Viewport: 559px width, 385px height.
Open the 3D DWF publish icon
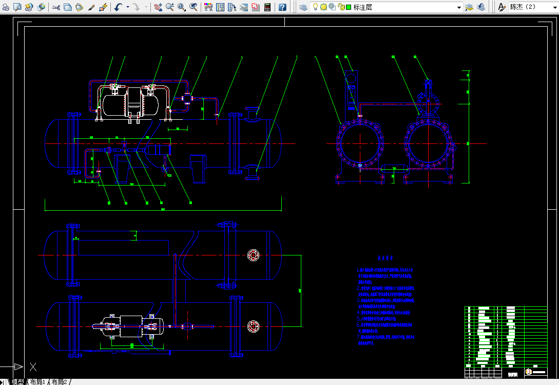(41, 7)
